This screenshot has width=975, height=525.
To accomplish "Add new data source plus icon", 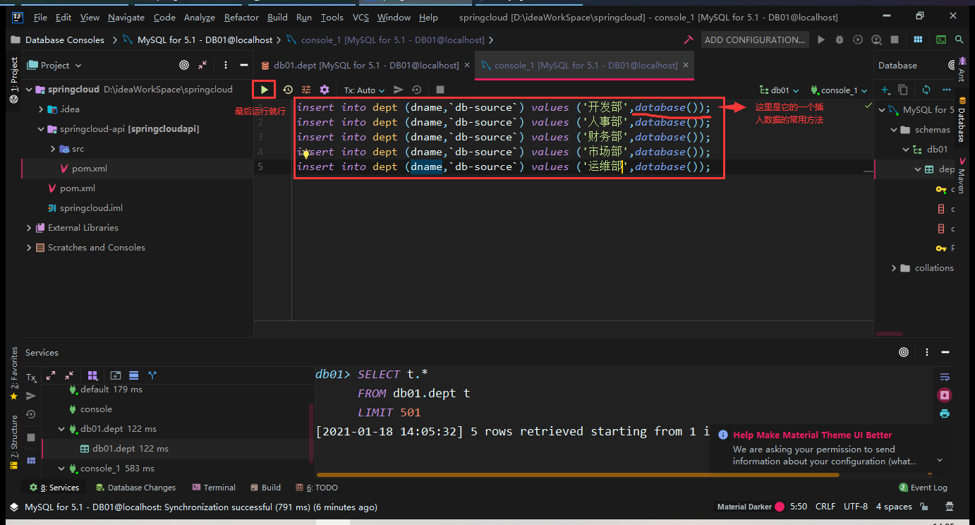I will tap(885, 90).
